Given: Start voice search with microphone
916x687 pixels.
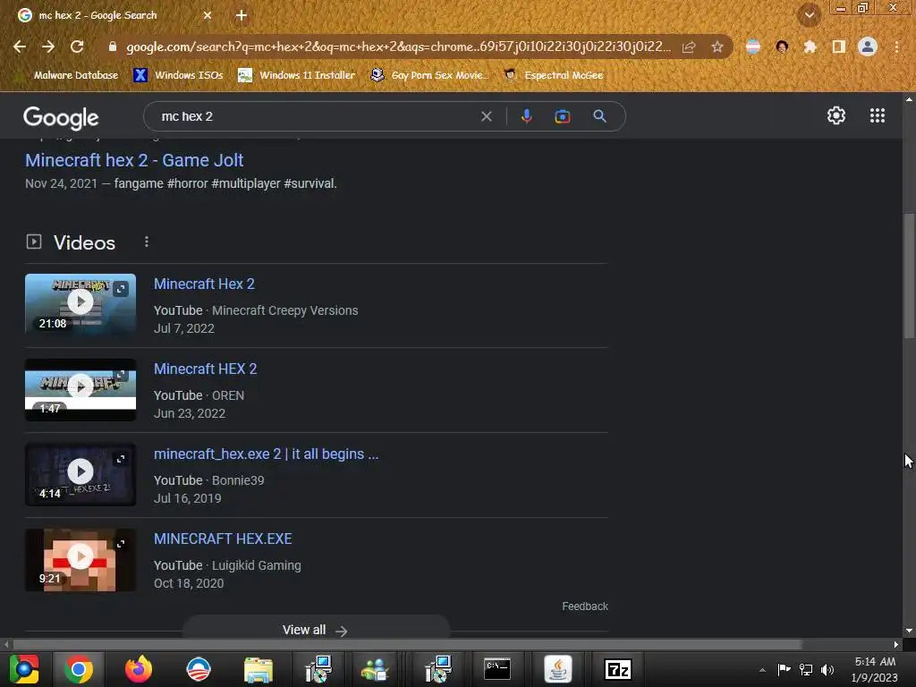Looking at the screenshot, I should [526, 116].
